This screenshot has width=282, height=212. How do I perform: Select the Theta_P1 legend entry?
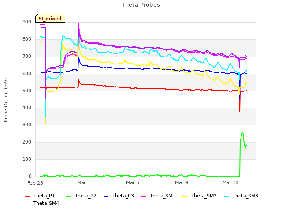coord(40,196)
